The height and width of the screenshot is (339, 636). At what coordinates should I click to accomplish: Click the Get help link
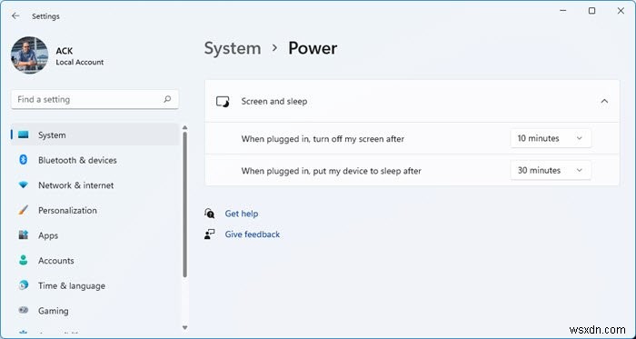point(242,214)
